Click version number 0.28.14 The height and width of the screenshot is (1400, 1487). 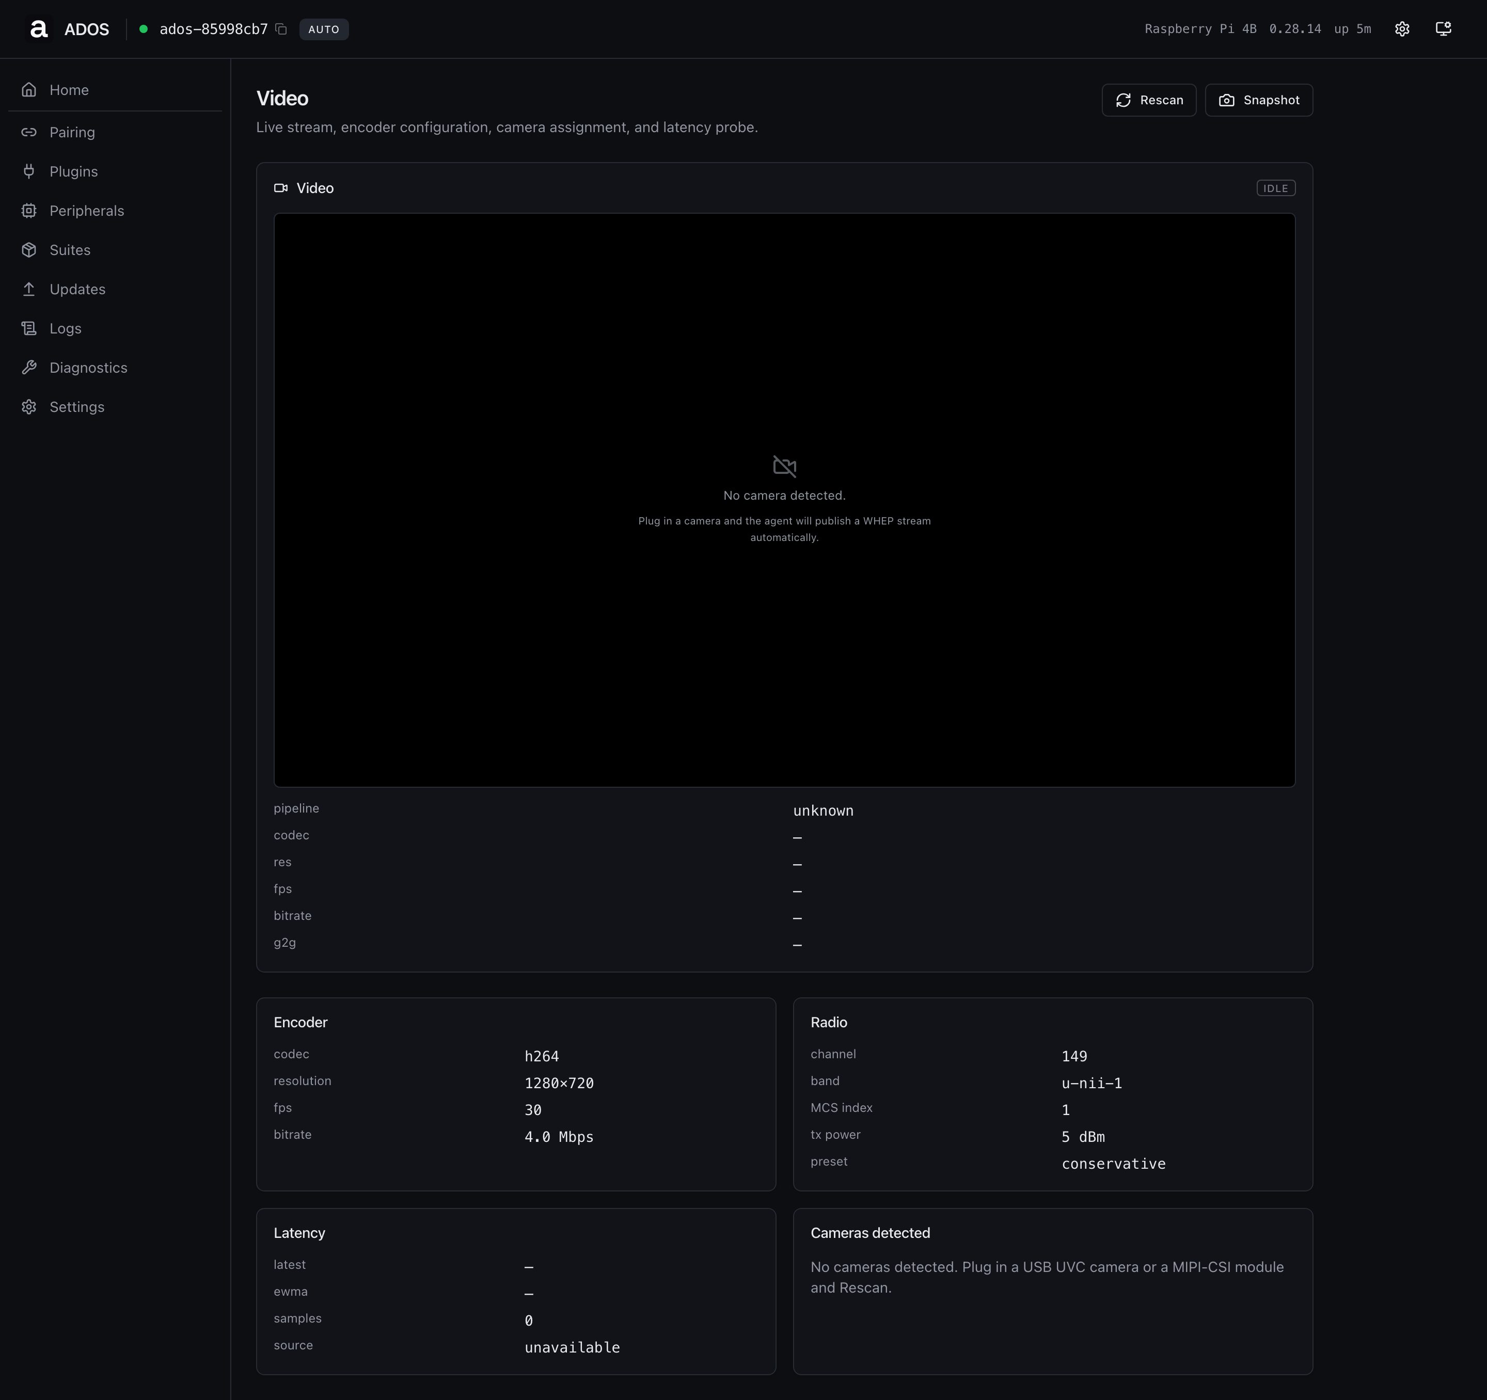[x=1295, y=29]
